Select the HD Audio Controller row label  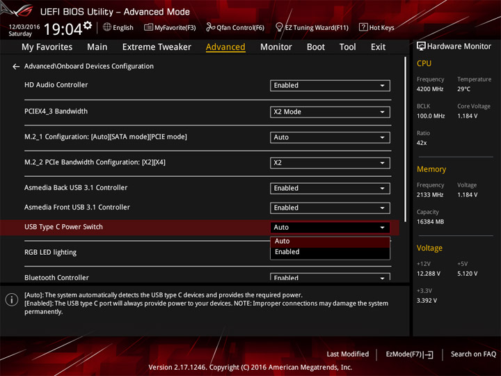coord(56,85)
